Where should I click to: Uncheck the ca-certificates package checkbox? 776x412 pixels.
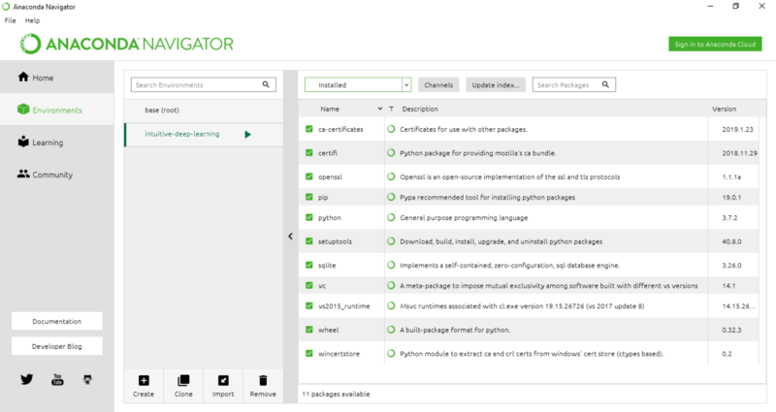click(x=309, y=129)
